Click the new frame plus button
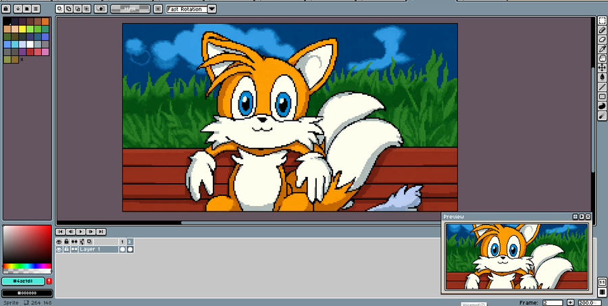The height and width of the screenshot is (306, 608). click(570, 303)
